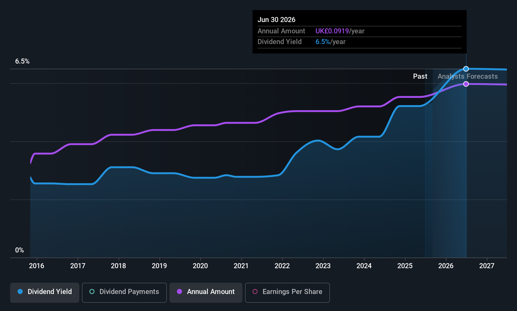517x311 pixels.
Task: Select the 2023 x-axis label
Action: pyautogui.click(x=323, y=266)
